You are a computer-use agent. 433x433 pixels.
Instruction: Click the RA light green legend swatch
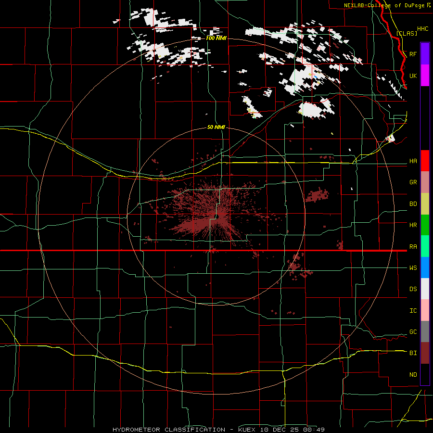pyautogui.click(x=425, y=246)
